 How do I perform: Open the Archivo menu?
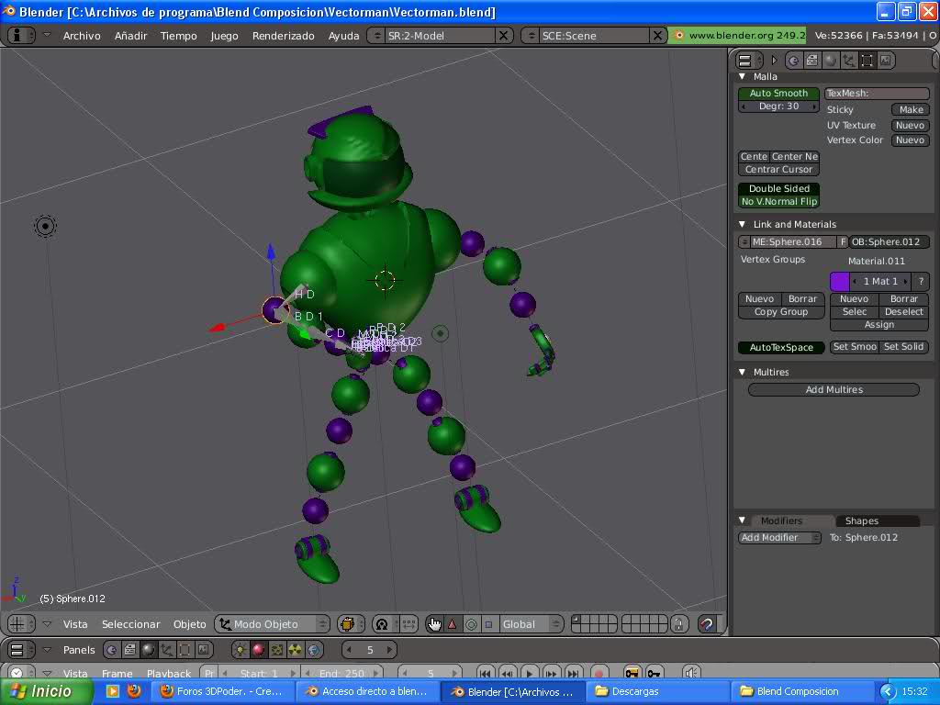(82, 36)
